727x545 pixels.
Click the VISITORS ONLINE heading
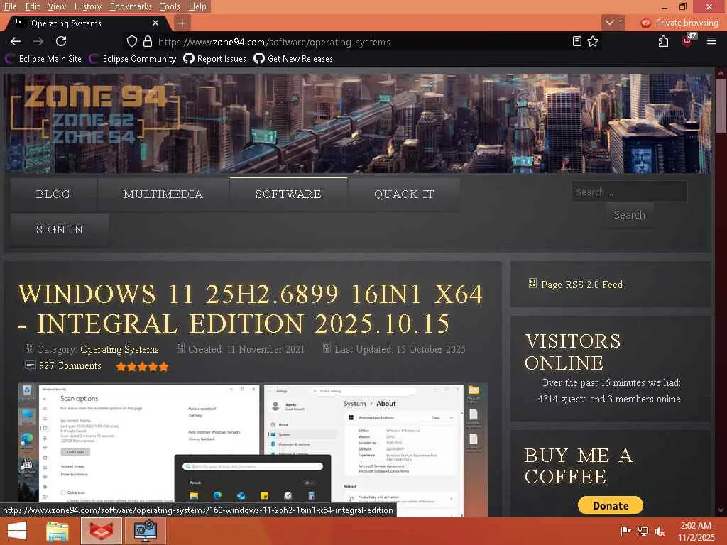coord(573,352)
